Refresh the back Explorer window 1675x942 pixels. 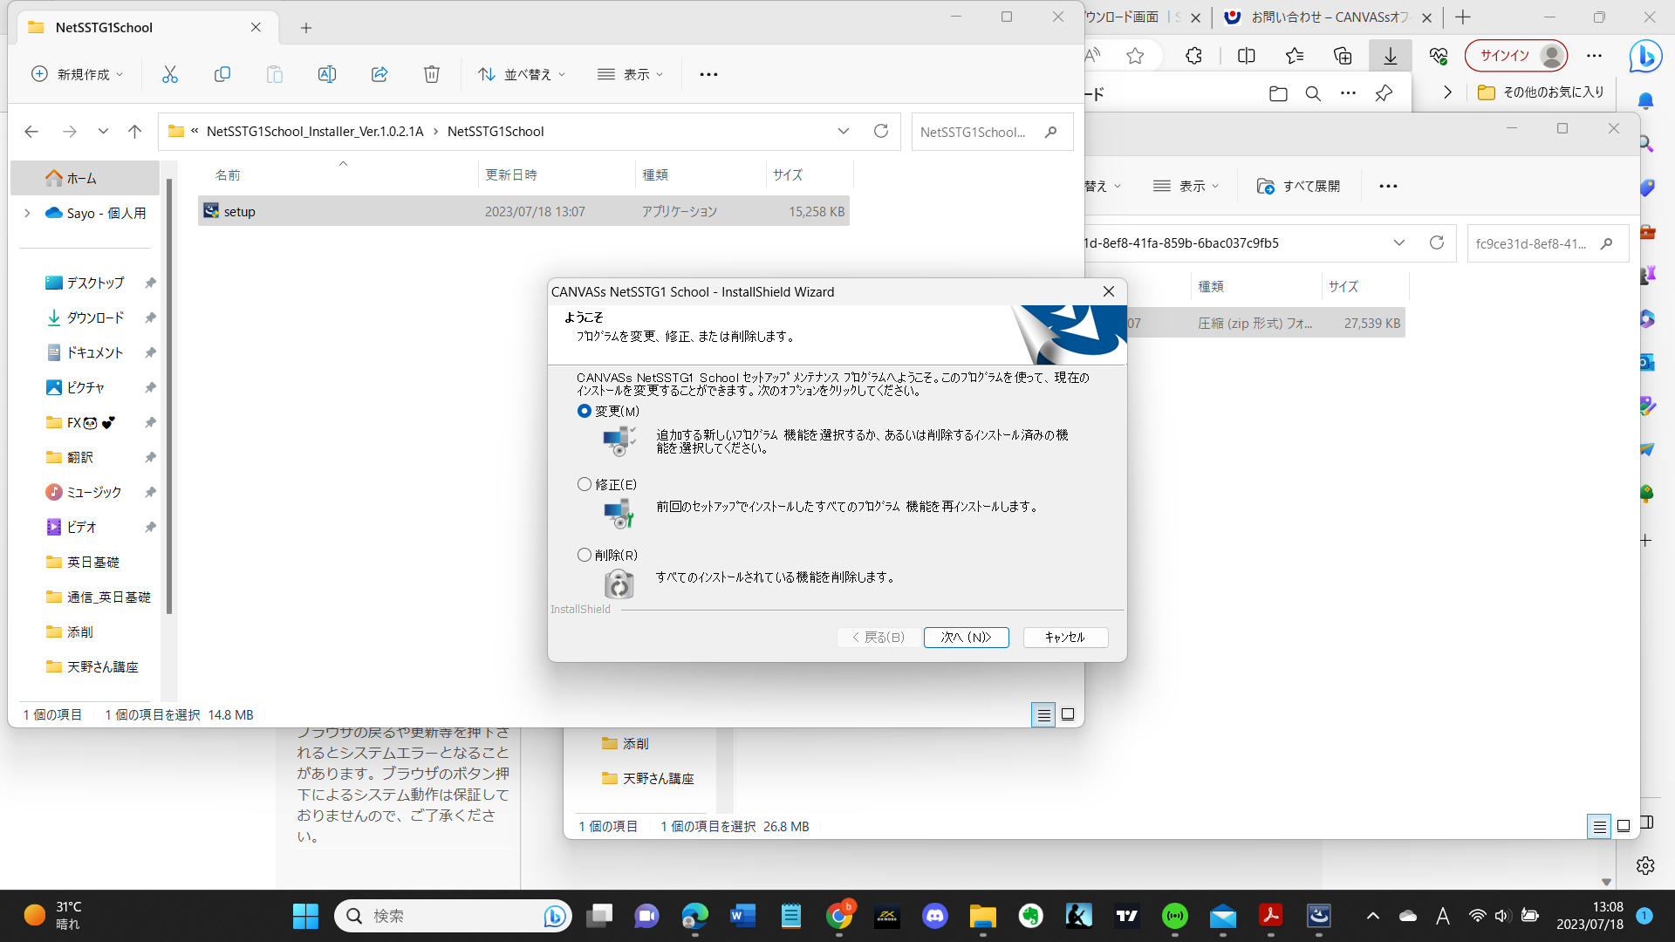point(1437,242)
